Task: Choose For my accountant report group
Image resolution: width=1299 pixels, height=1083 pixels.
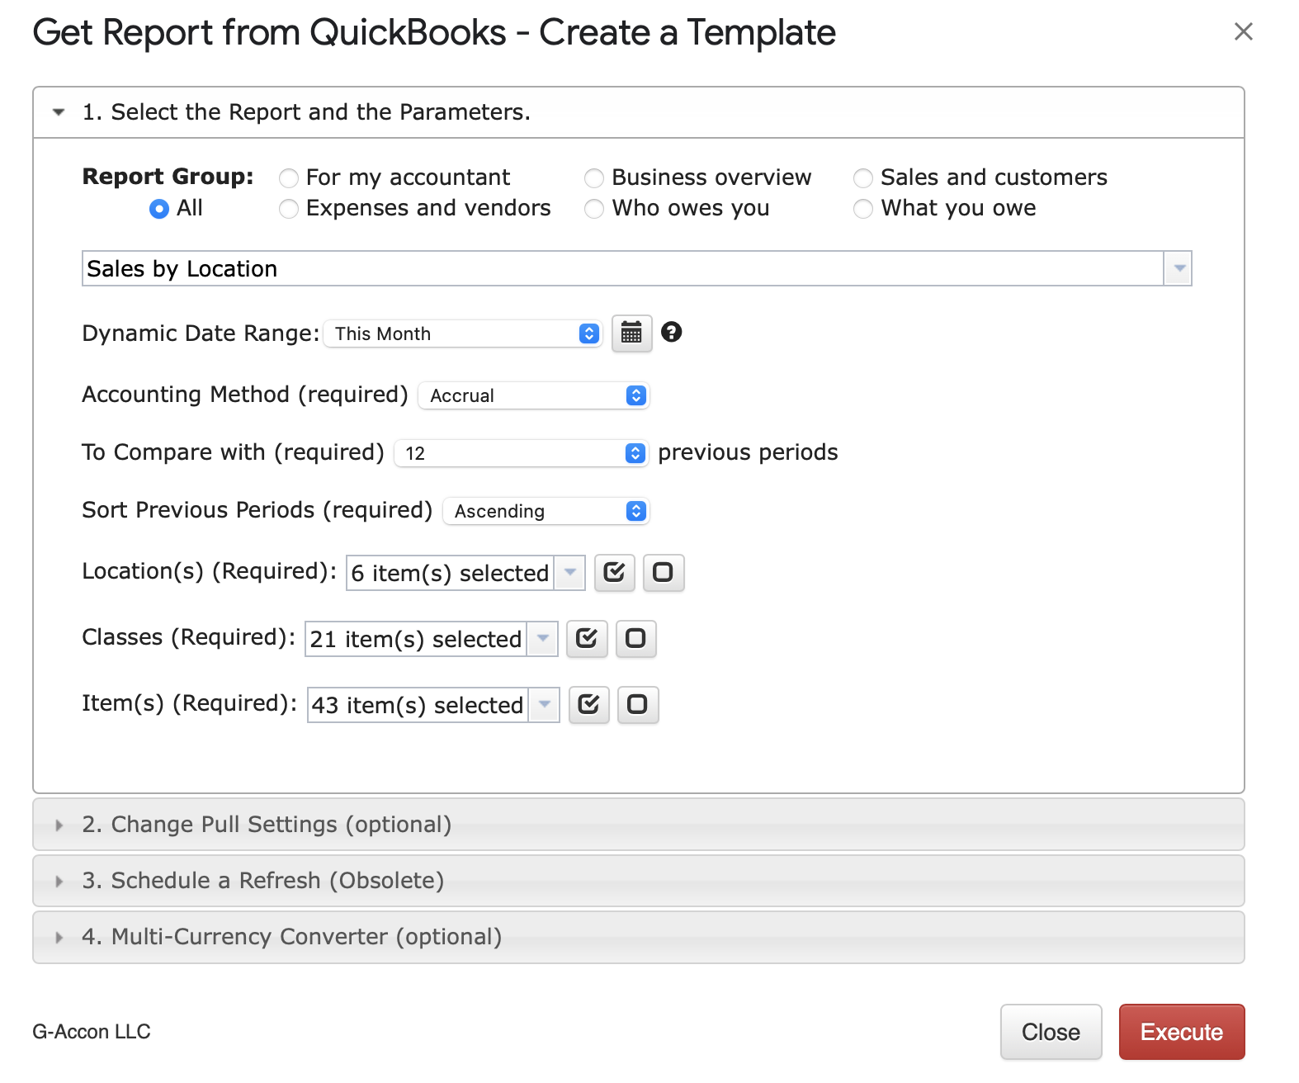Action: point(289,178)
